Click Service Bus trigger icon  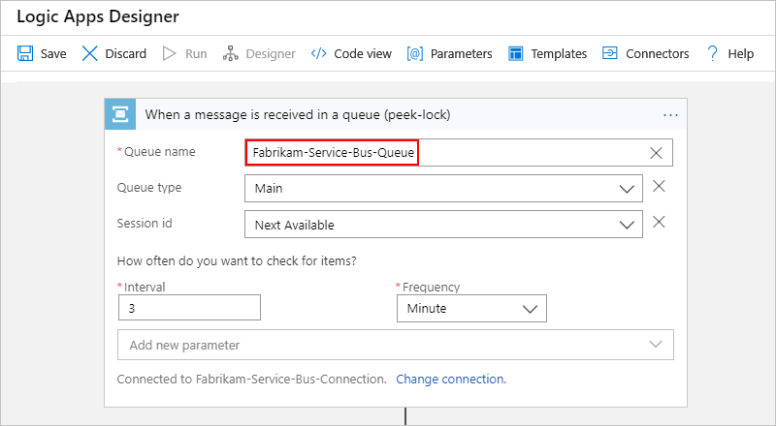121,114
